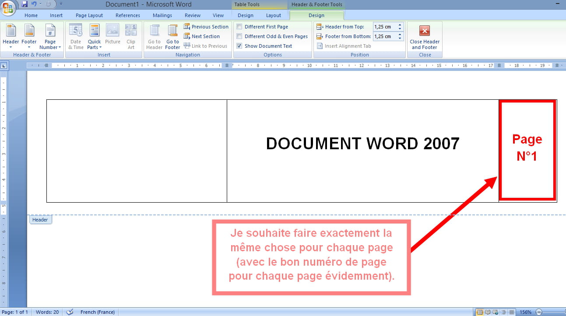
Task: Click Insert Alignment Tab
Action: (343, 46)
